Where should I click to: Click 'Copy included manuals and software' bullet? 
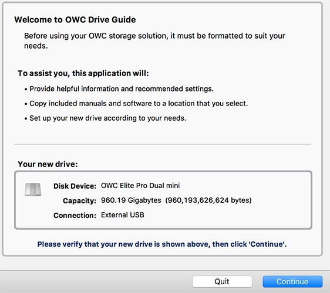click(136, 104)
